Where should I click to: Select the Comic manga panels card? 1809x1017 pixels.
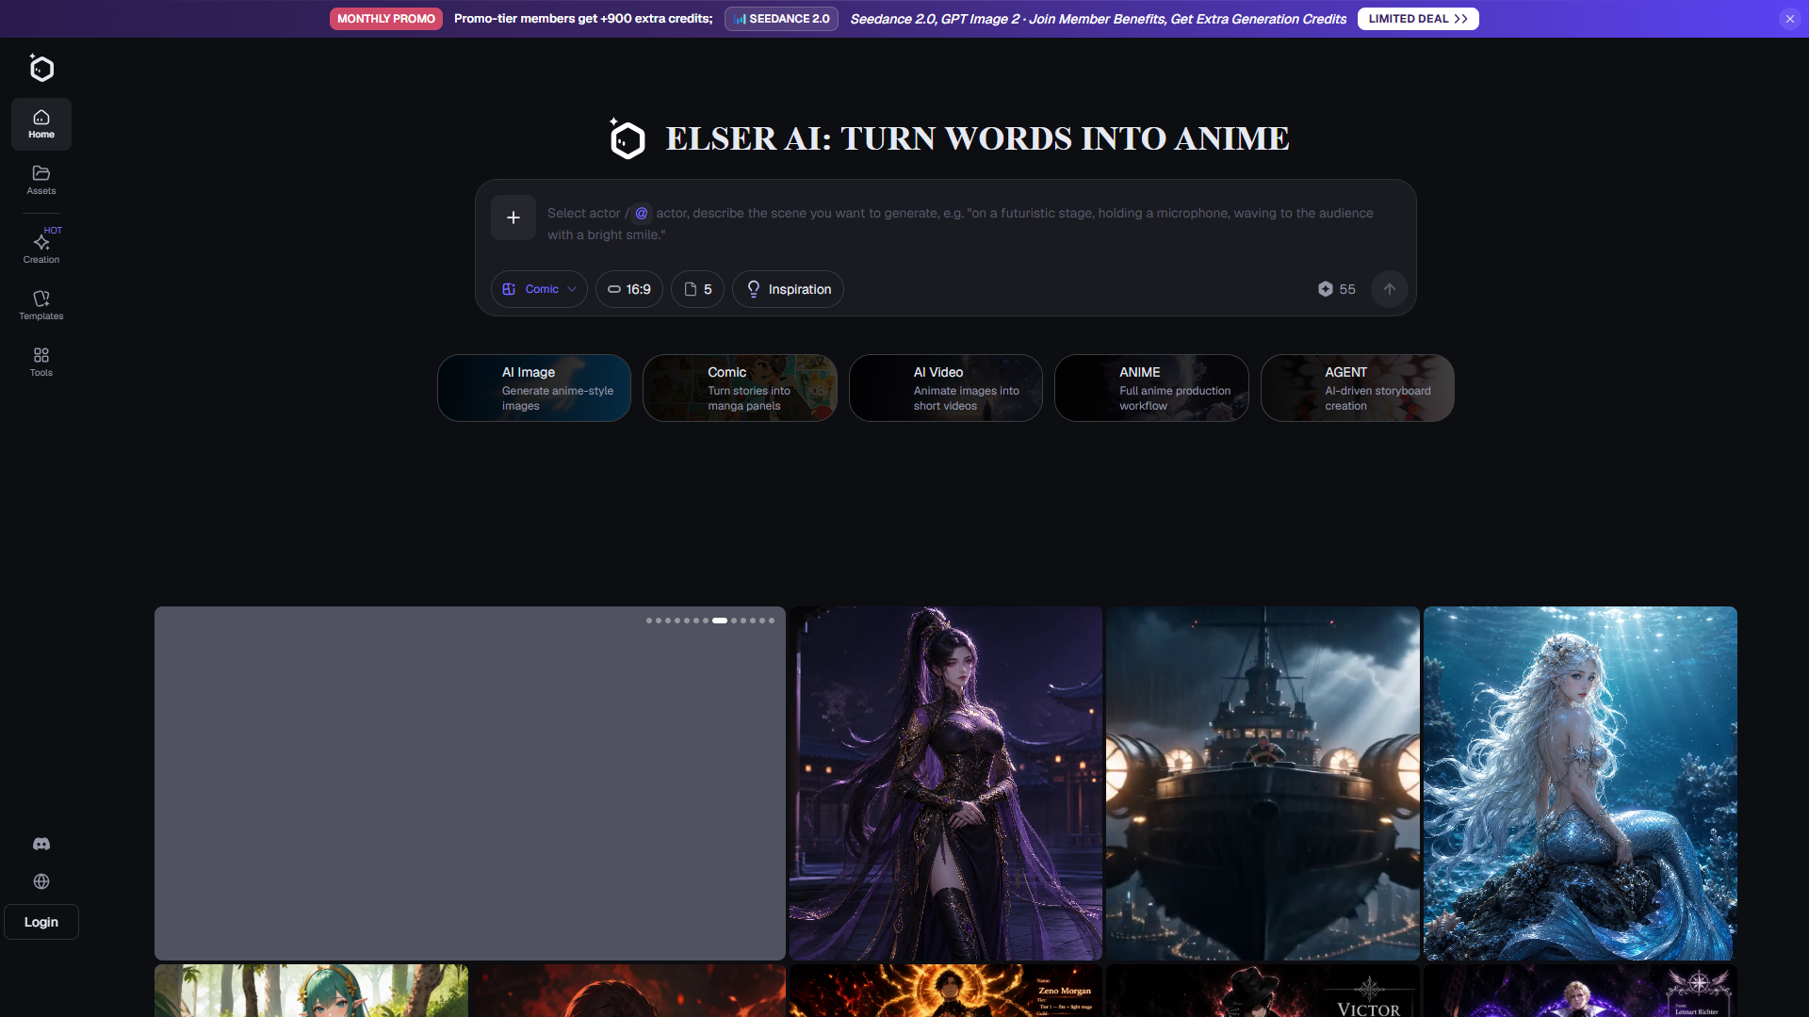740,388
